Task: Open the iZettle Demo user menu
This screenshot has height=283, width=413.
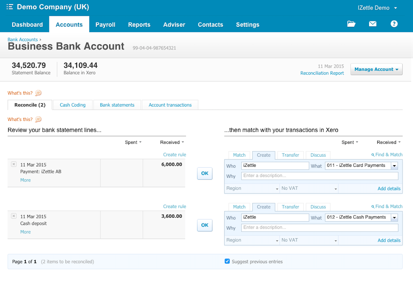Action: (377, 8)
